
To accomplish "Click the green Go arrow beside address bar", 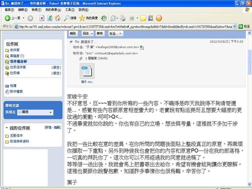I will 240,27.
